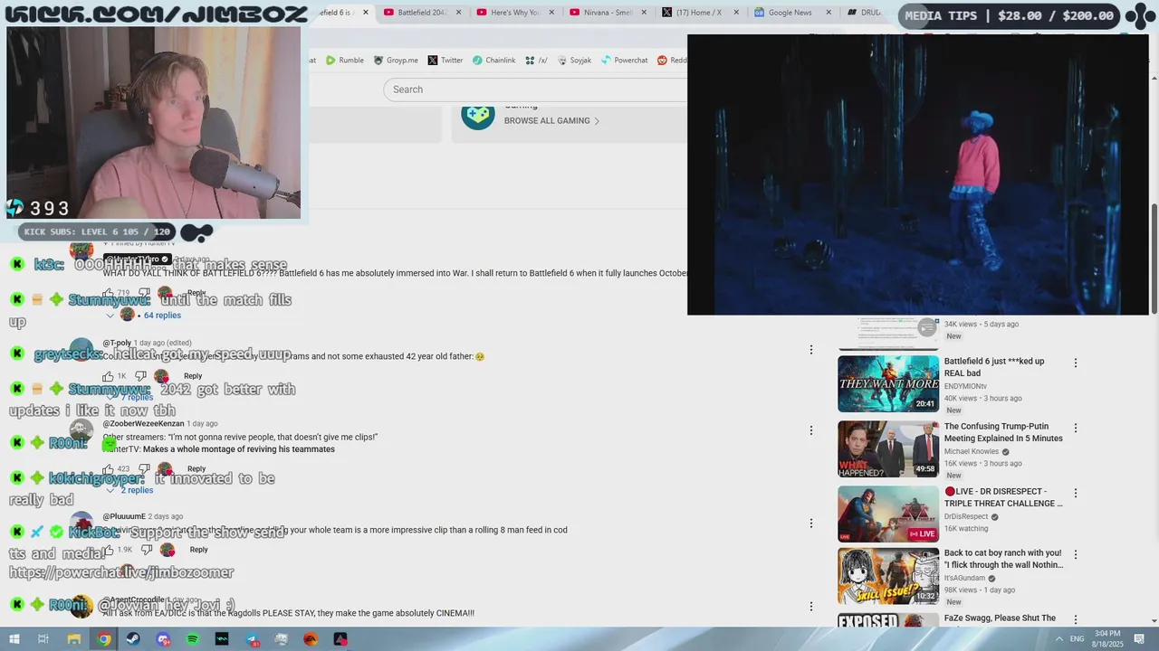This screenshot has height=651, width=1159.
Task: Focus the YouTube Search field
Action: click(534, 90)
